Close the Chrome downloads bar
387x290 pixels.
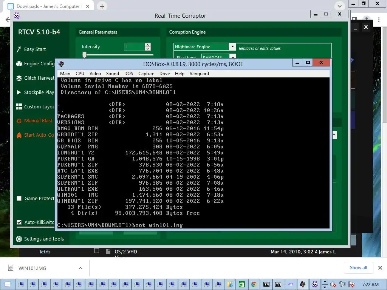380,268
